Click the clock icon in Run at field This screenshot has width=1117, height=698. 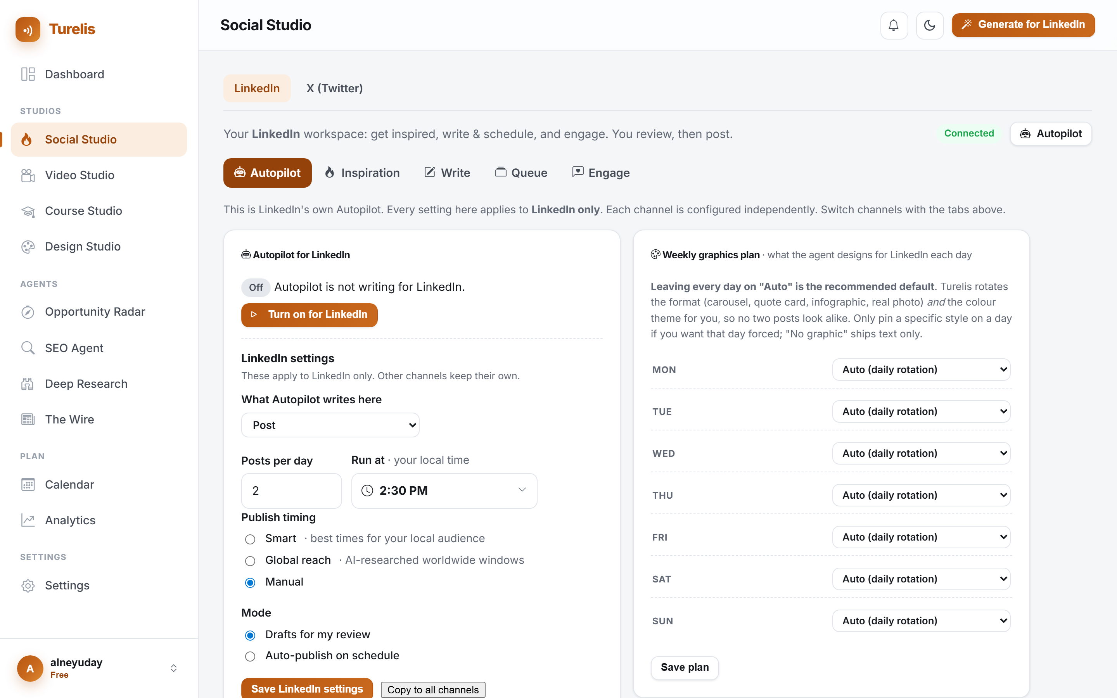(367, 490)
